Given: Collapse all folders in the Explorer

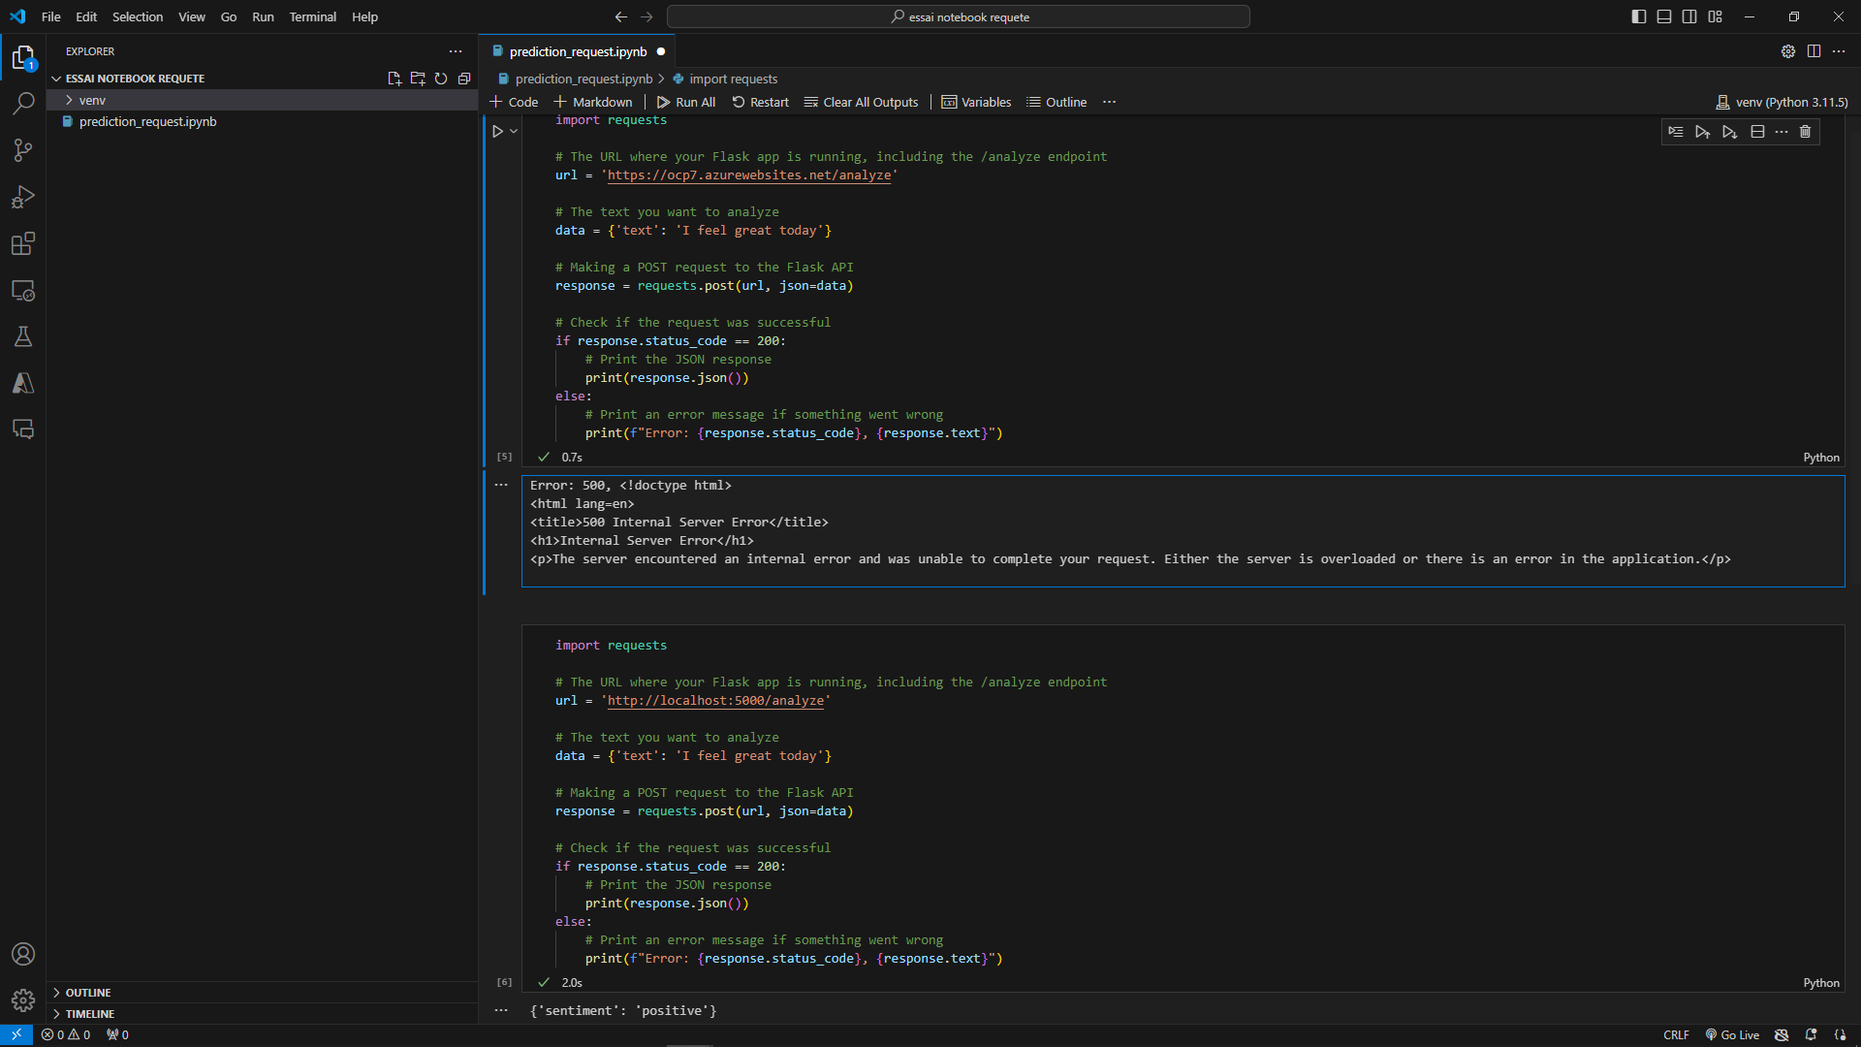Looking at the screenshot, I should [x=464, y=79].
